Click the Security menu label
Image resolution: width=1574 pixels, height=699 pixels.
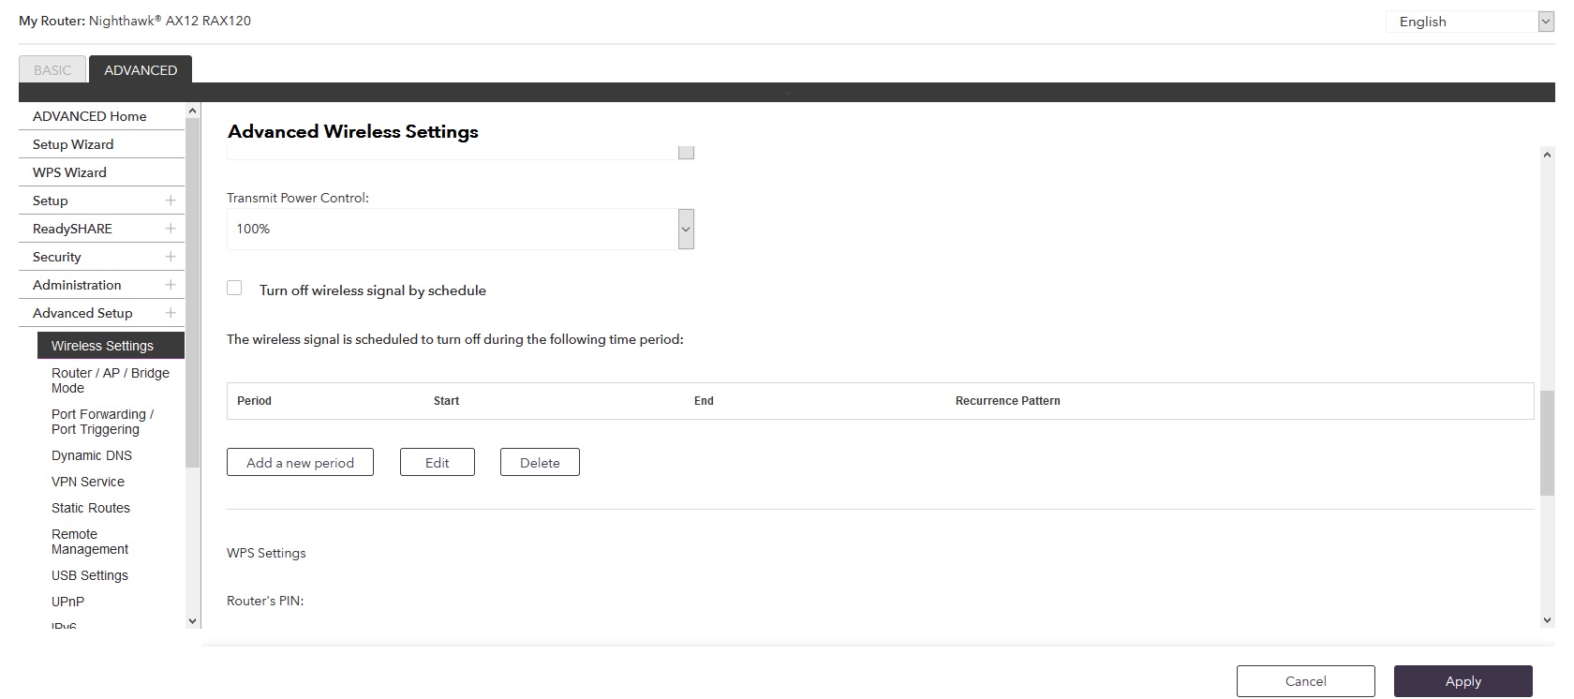tap(57, 257)
